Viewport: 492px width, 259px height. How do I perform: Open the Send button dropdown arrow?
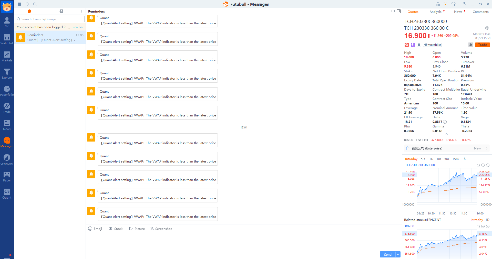pos(398,254)
